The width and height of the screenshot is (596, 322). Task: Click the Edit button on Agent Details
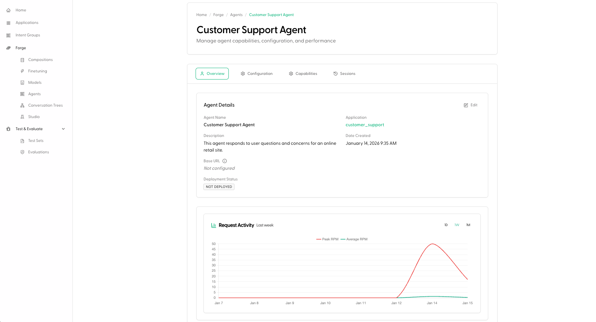[470, 105]
